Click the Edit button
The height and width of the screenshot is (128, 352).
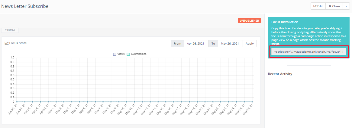[318, 6]
